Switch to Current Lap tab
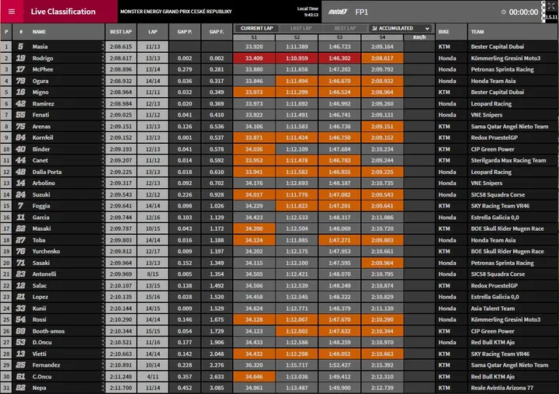The width and height of the screenshot is (559, 394). tap(257, 28)
